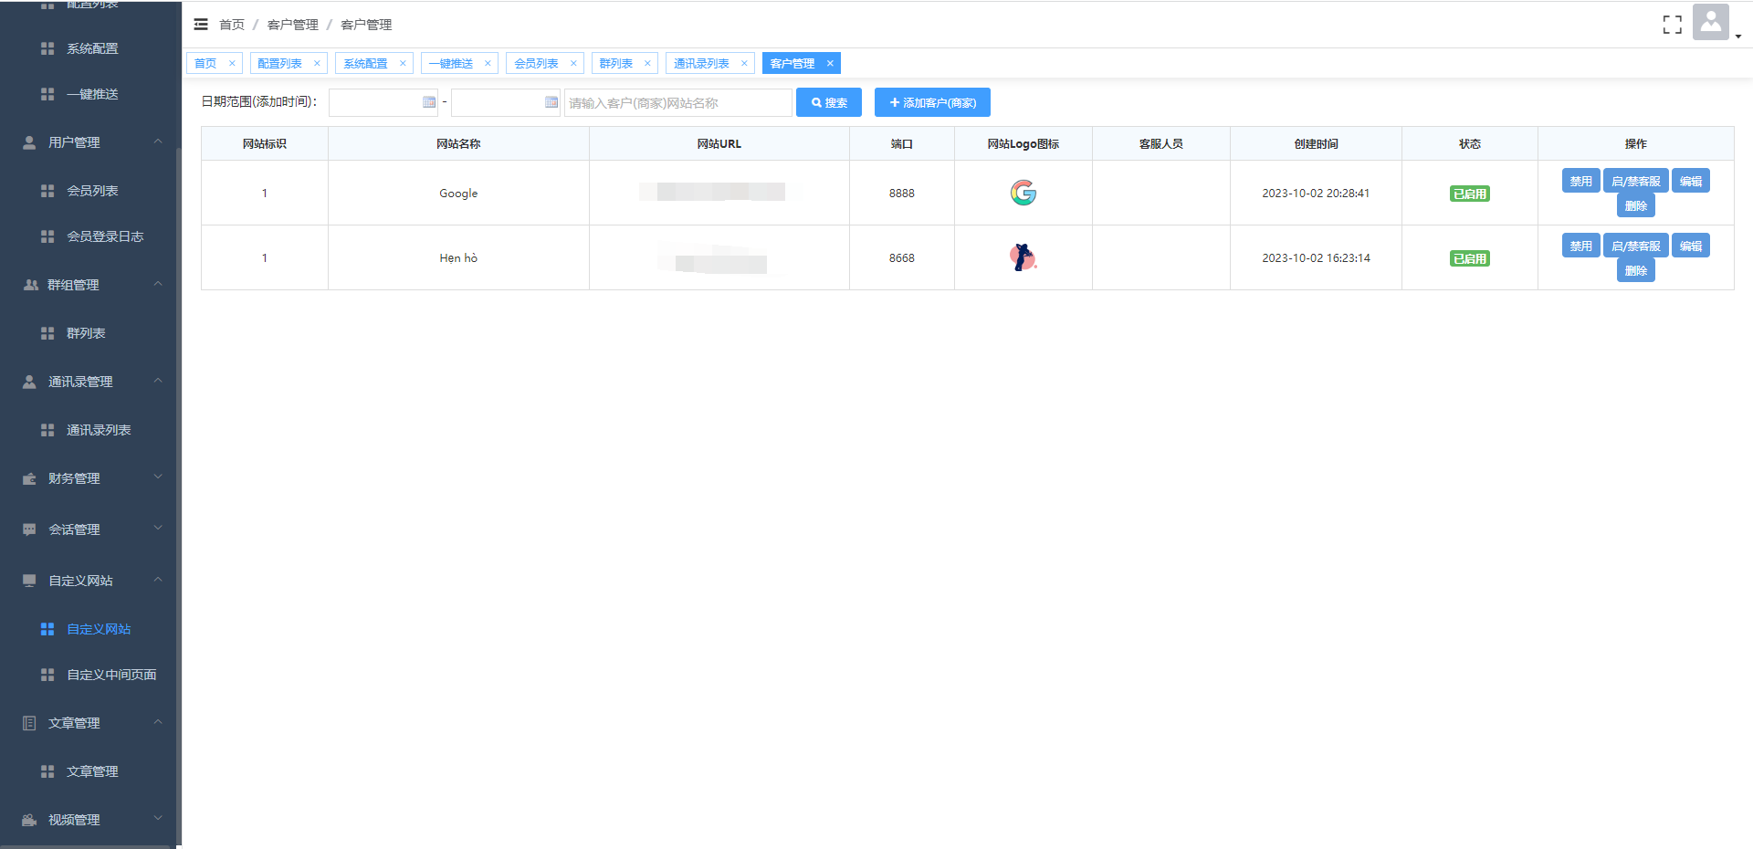This screenshot has width=1753, height=849.
Task: Click the 搜索 search button
Action: (828, 102)
